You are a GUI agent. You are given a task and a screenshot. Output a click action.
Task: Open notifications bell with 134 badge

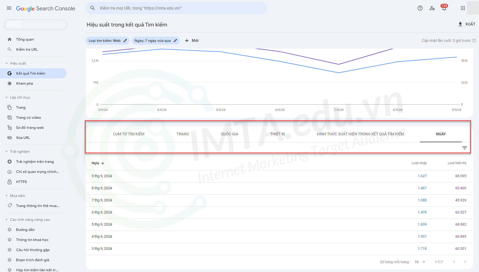[444, 8]
